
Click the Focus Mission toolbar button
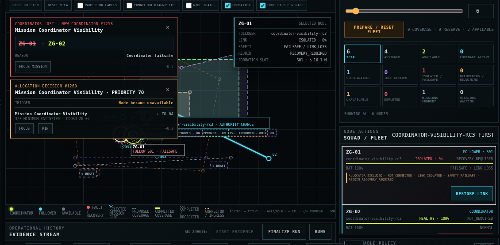tap(26, 5)
